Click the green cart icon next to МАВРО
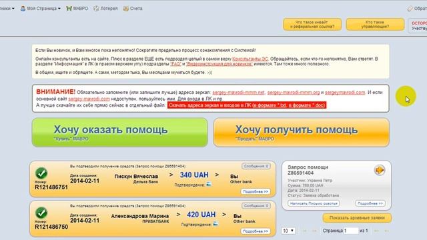This screenshot has width=427, height=240. point(69,9)
